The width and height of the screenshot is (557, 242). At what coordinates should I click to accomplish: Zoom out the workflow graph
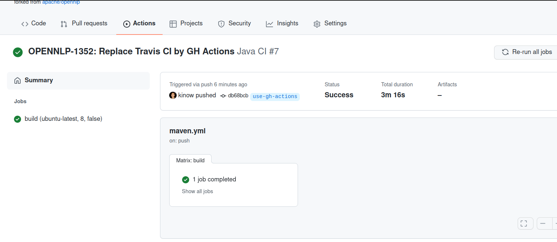544,223
